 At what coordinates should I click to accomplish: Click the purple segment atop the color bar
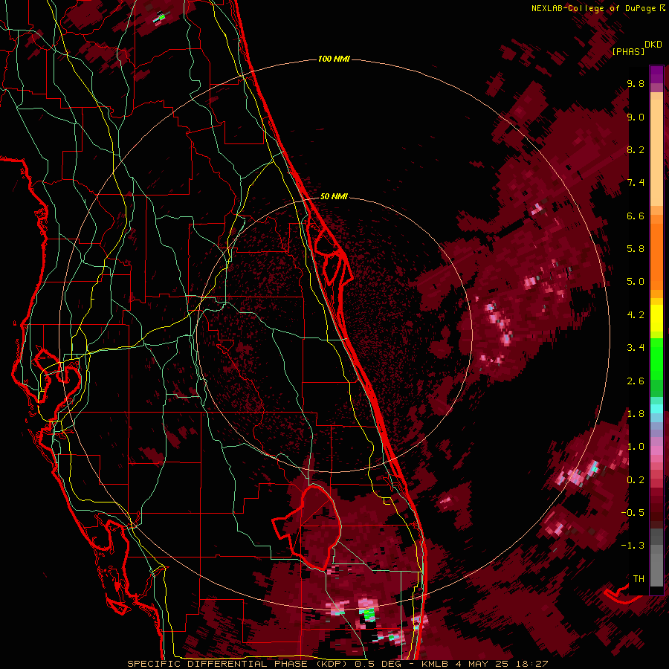click(656, 74)
